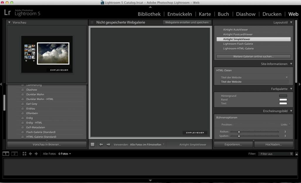Select the Dunkler Mohn - HTML template
This screenshot has height=183, width=301.
[x=40, y=99]
